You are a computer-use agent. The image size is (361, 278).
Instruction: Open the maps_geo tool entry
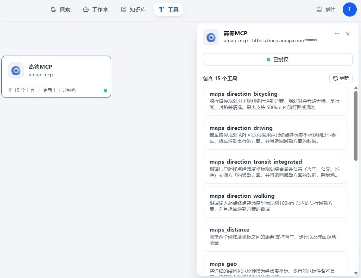click(x=275, y=265)
